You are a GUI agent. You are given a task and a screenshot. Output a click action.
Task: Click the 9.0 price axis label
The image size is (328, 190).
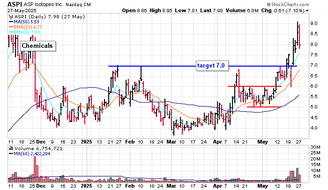point(313,23)
